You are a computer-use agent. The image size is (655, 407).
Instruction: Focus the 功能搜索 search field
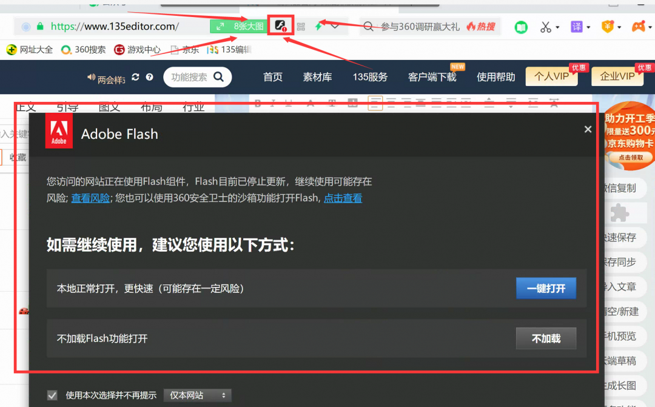click(189, 77)
